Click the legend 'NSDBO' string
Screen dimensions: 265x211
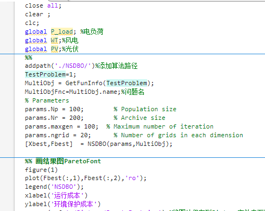[64, 187]
